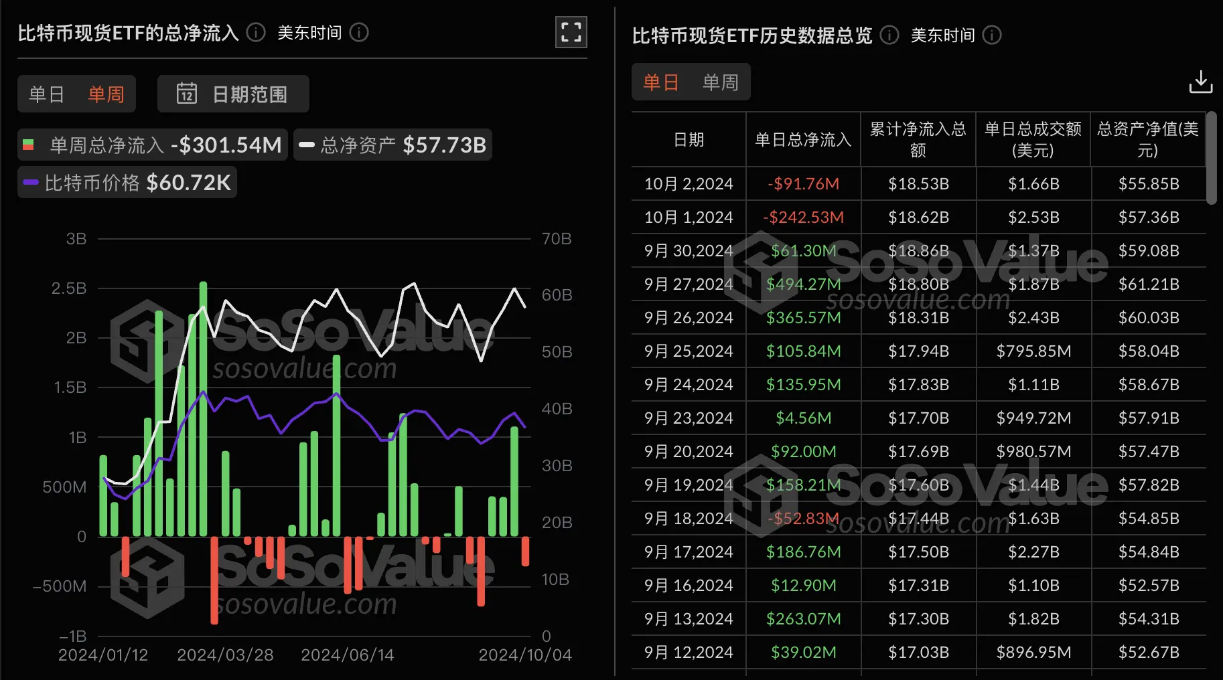Switch to 单日 view on the left chart
The width and height of the screenshot is (1223, 680).
pos(46,94)
